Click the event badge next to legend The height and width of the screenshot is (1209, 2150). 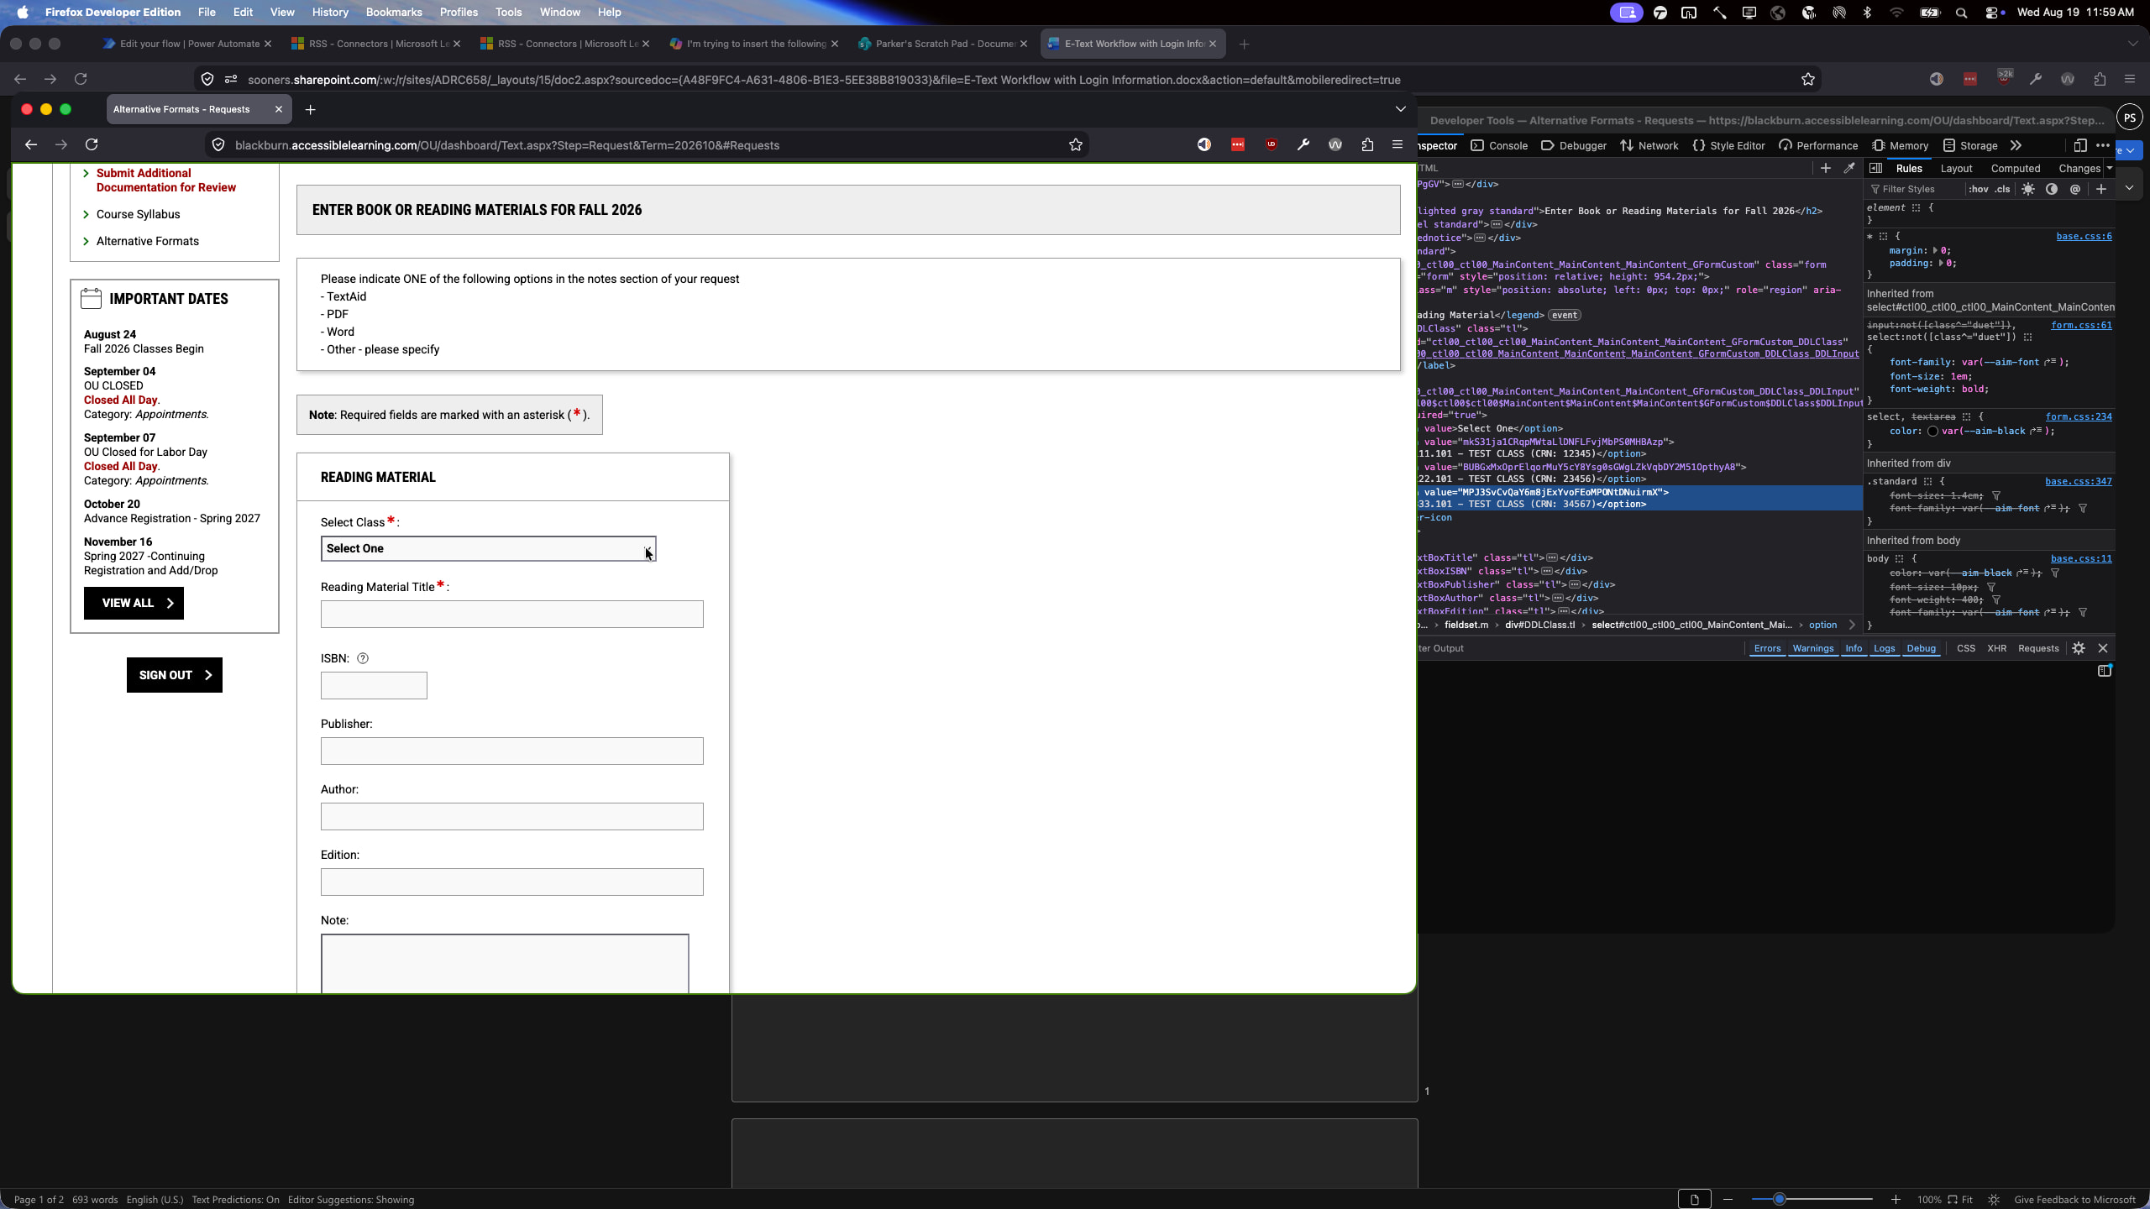[1564, 315]
